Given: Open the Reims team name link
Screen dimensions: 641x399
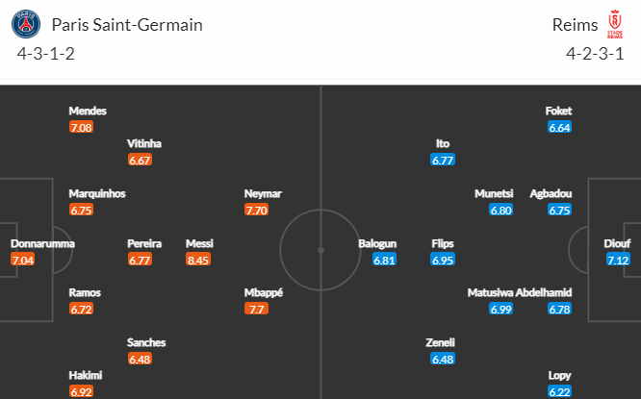Looking at the screenshot, I should coord(575,25).
